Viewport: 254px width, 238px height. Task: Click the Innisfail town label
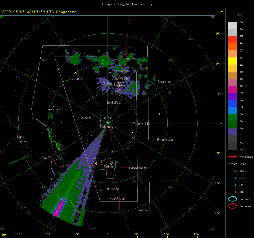pyautogui.click(x=114, y=102)
